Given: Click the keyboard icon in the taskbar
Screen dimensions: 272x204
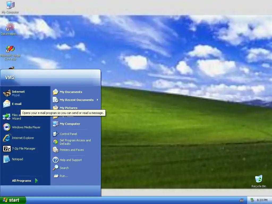Looking at the screenshot, I should (x=242, y=200).
